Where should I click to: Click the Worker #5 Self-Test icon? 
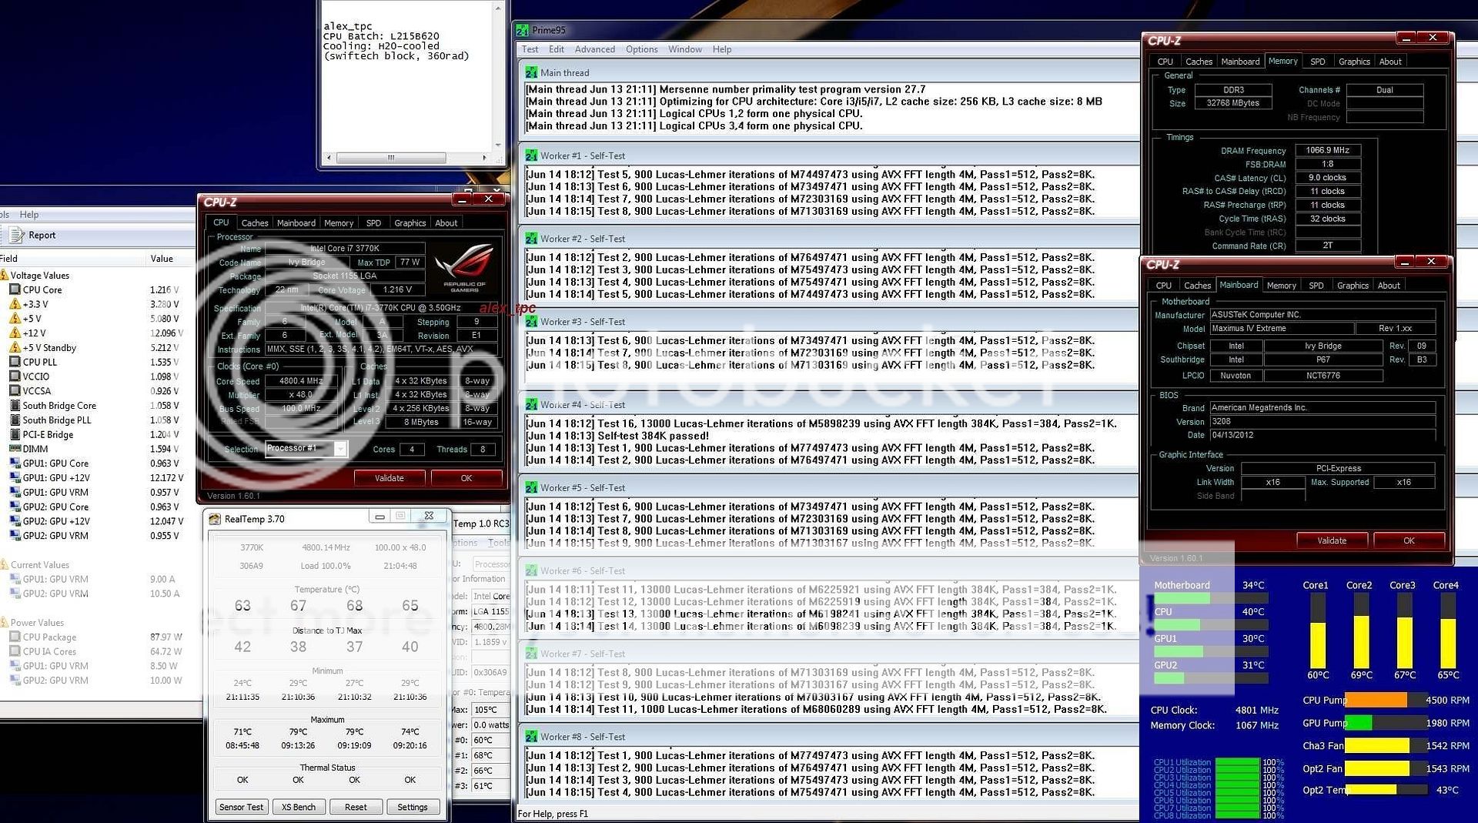coord(531,487)
